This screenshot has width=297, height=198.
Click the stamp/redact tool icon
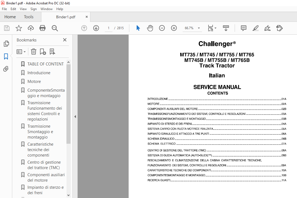(279, 28)
